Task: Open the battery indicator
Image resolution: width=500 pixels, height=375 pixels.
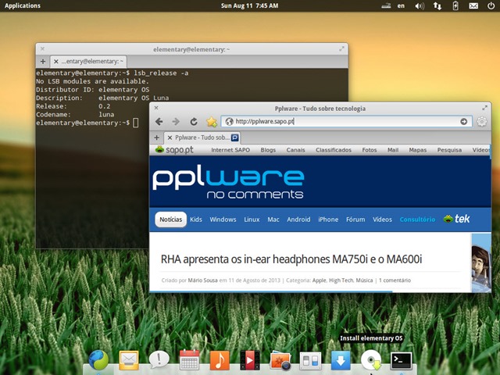Action: [x=455, y=5]
